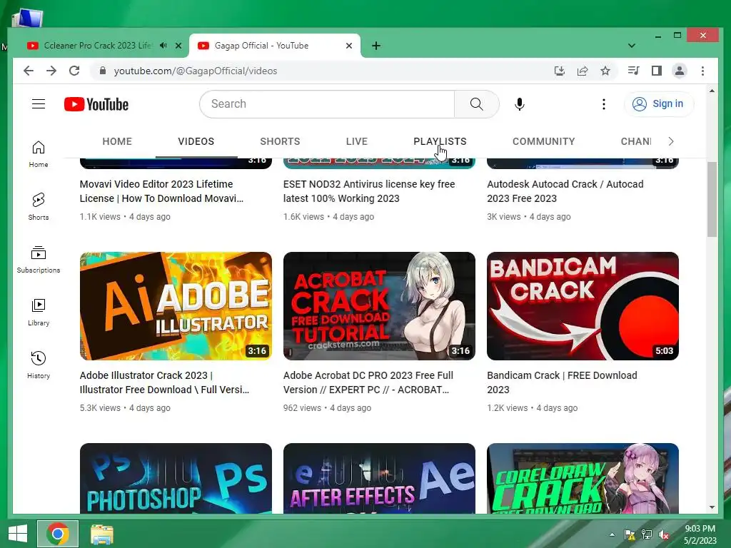
Task: Open Adobe Acrobat DC PRO title link
Action: pos(368,382)
